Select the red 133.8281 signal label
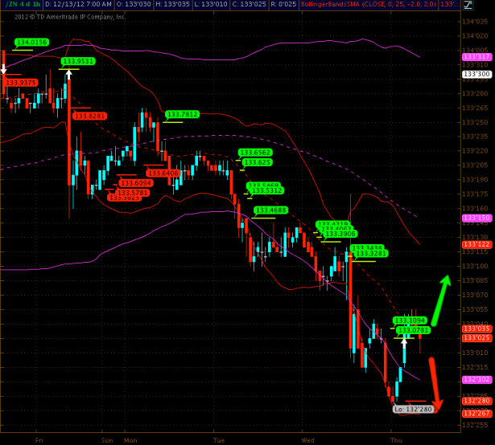 tap(89, 116)
